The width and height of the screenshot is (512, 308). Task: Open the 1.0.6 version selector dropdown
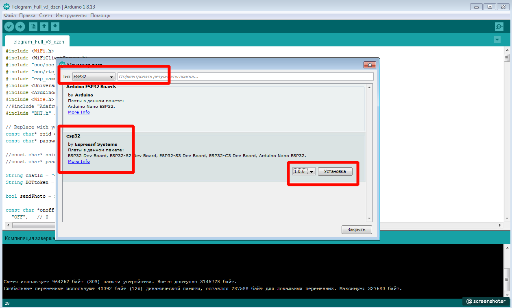304,172
